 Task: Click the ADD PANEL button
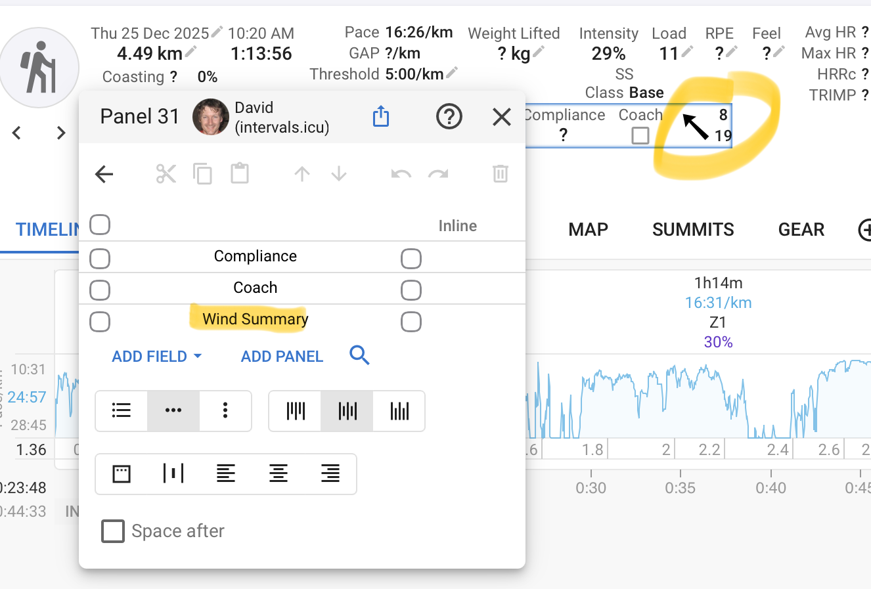pos(282,357)
